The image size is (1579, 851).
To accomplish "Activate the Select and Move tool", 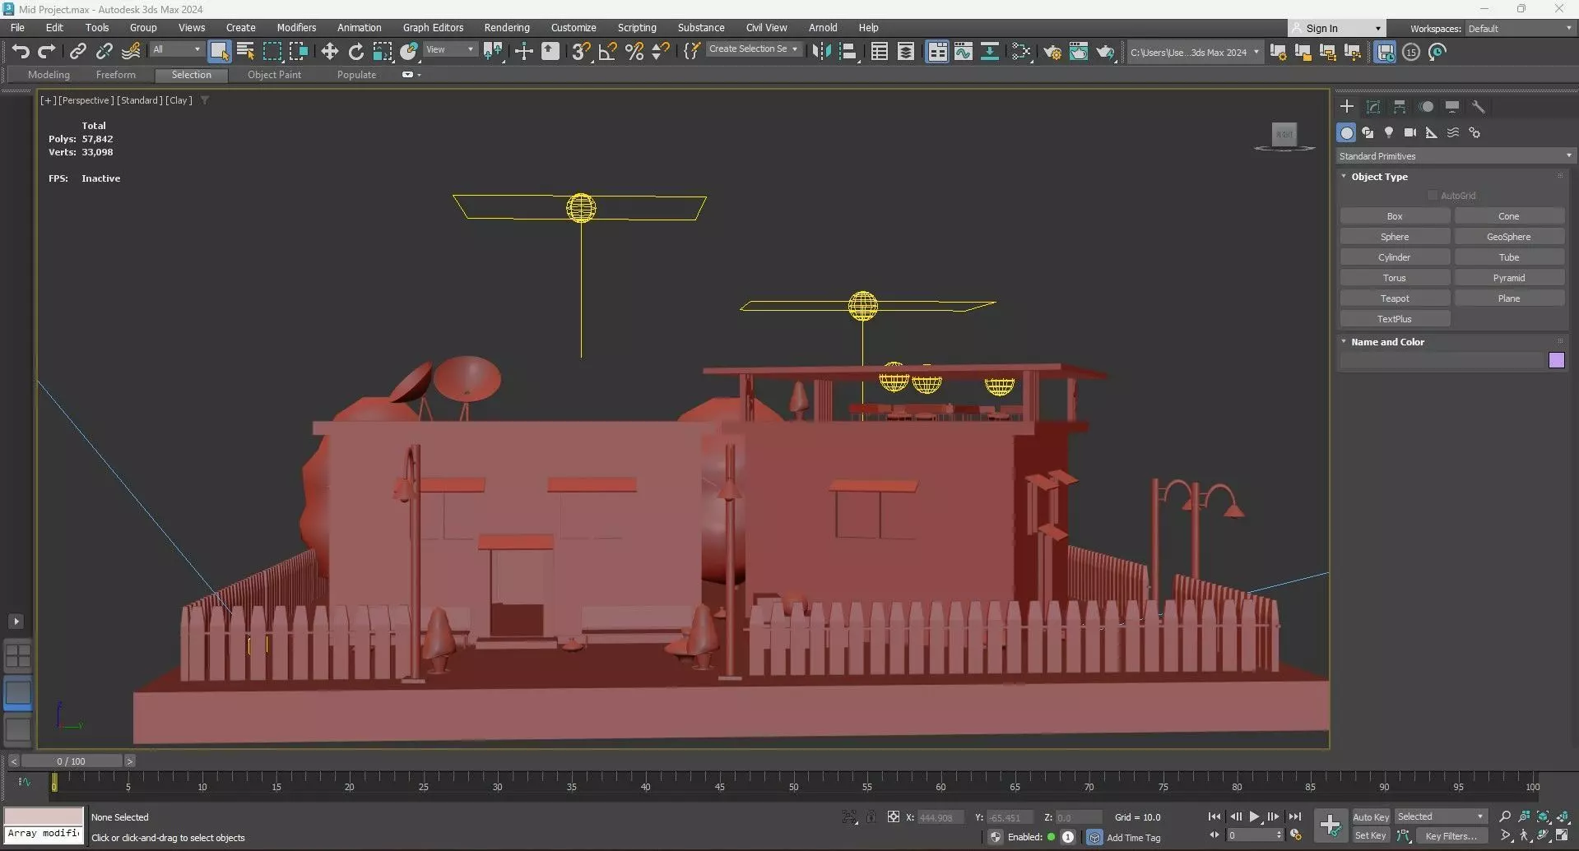I will click(329, 52).
